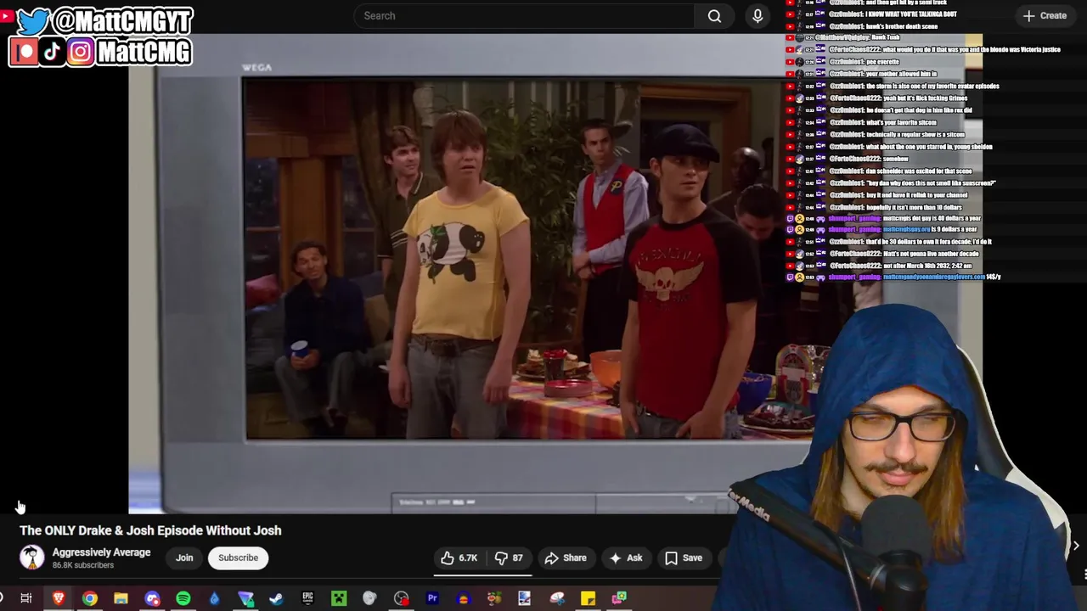Image resolution: width=1087 pixels, height=611 pixels.
Task: Open the Ask AI sparkle button
Action: point(625,558)
